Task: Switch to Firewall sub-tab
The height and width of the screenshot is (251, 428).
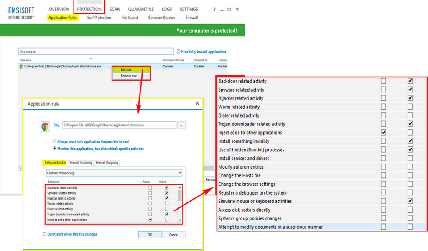Action: pyautogui.click(x=191, y=18)
